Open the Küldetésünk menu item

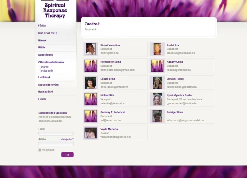coord(45,55)
